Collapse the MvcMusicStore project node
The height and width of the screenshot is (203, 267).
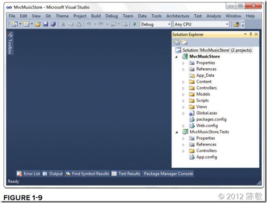[x=177, y=57]
